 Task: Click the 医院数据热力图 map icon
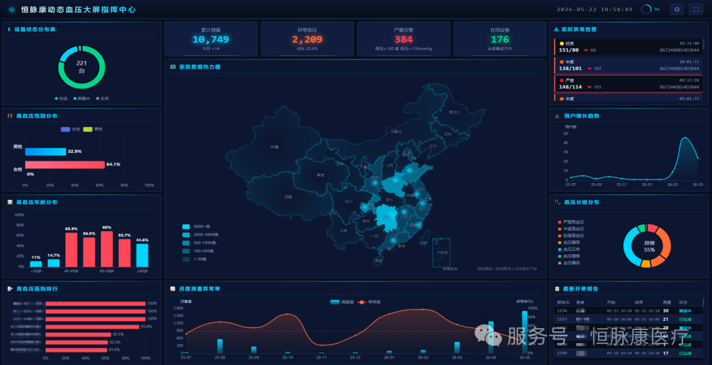click(x=173, y=67)
